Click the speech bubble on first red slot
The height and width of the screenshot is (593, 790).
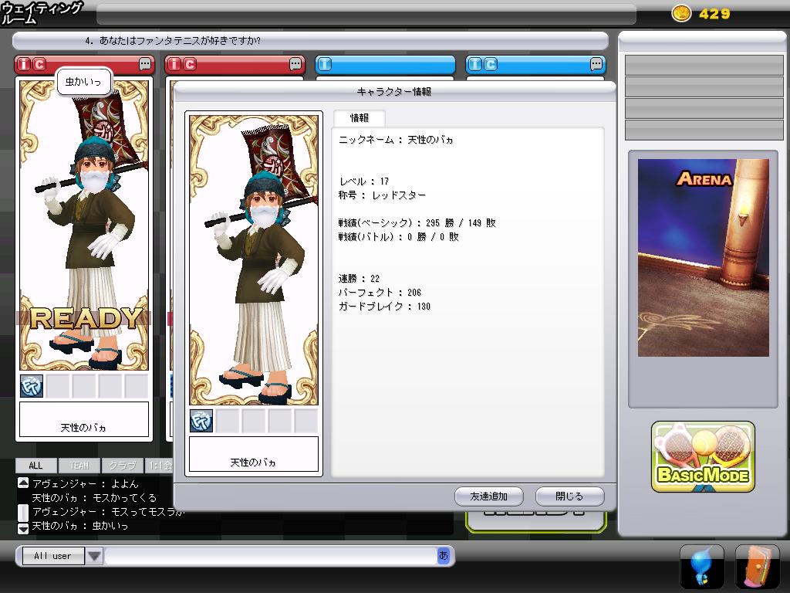coord(145,64)
